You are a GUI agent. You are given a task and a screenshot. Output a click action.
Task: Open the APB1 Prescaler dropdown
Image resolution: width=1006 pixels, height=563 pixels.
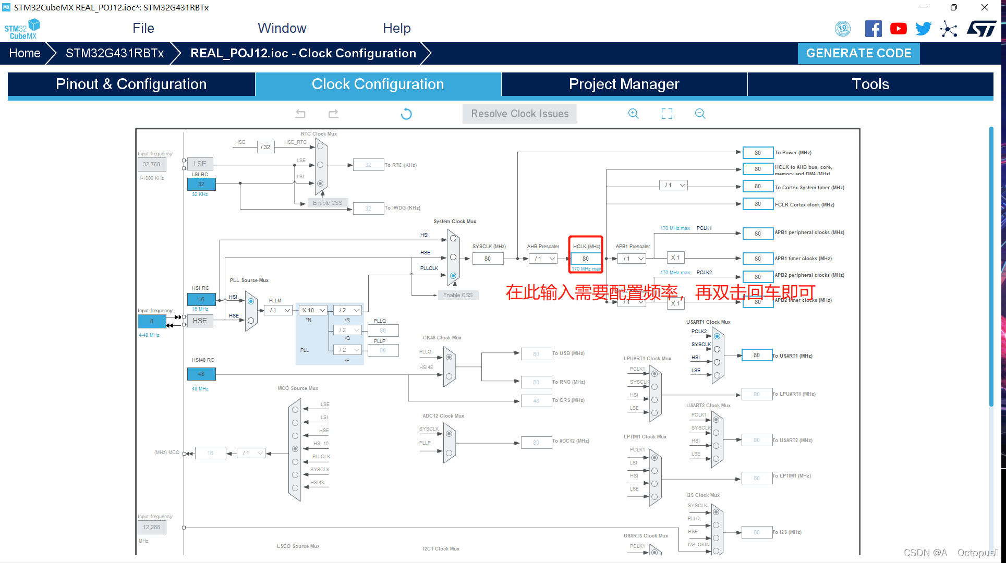coord(633,259)
